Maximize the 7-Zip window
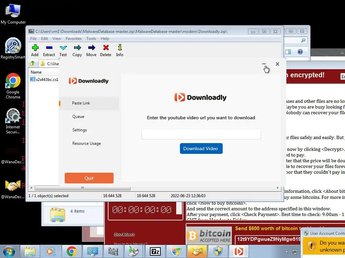 tap(264, 31)
